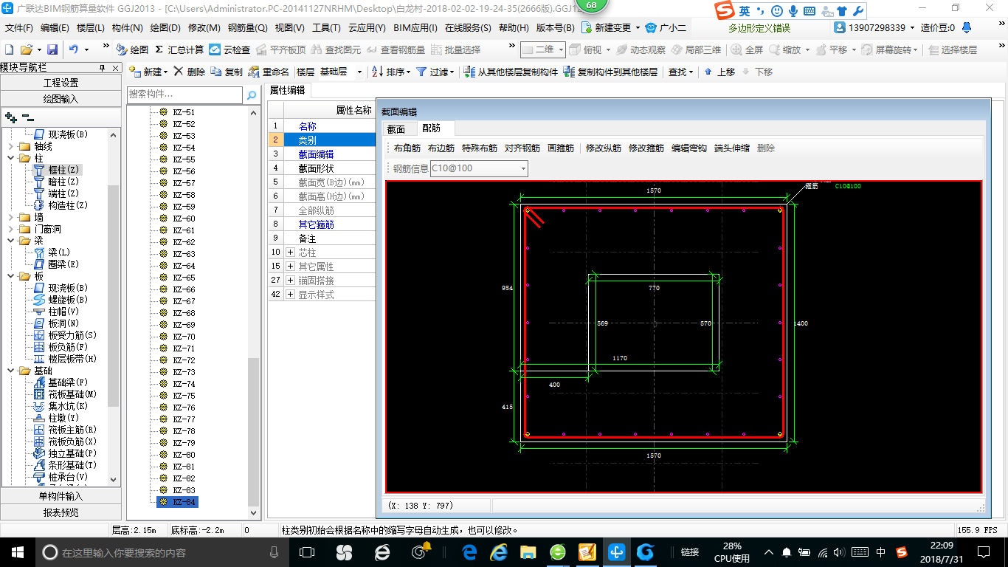
Task: Open the 屏幕旋转 dropdown
Action: tap(916, 49)
